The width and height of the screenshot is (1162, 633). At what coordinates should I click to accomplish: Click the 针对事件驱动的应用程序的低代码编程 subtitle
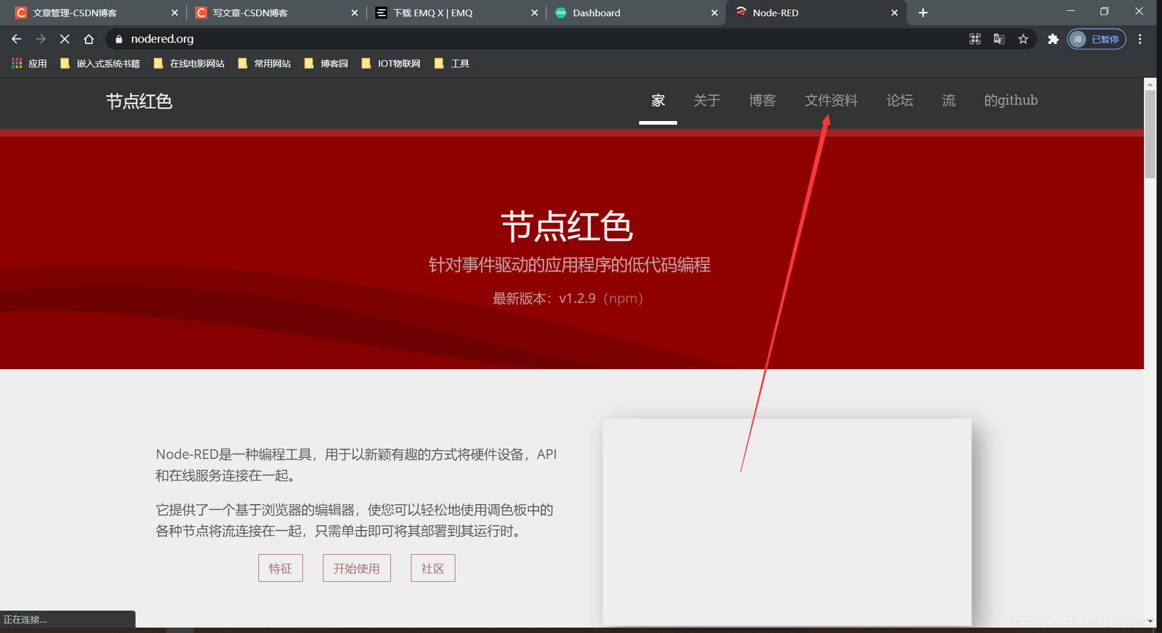[x=570, y=265]
